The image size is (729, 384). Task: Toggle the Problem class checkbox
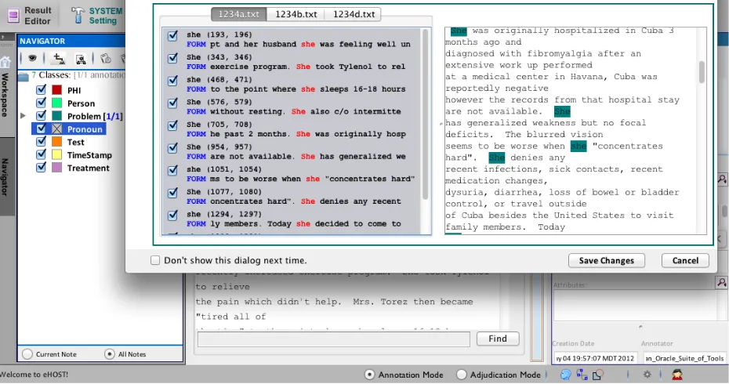[41, 116]
